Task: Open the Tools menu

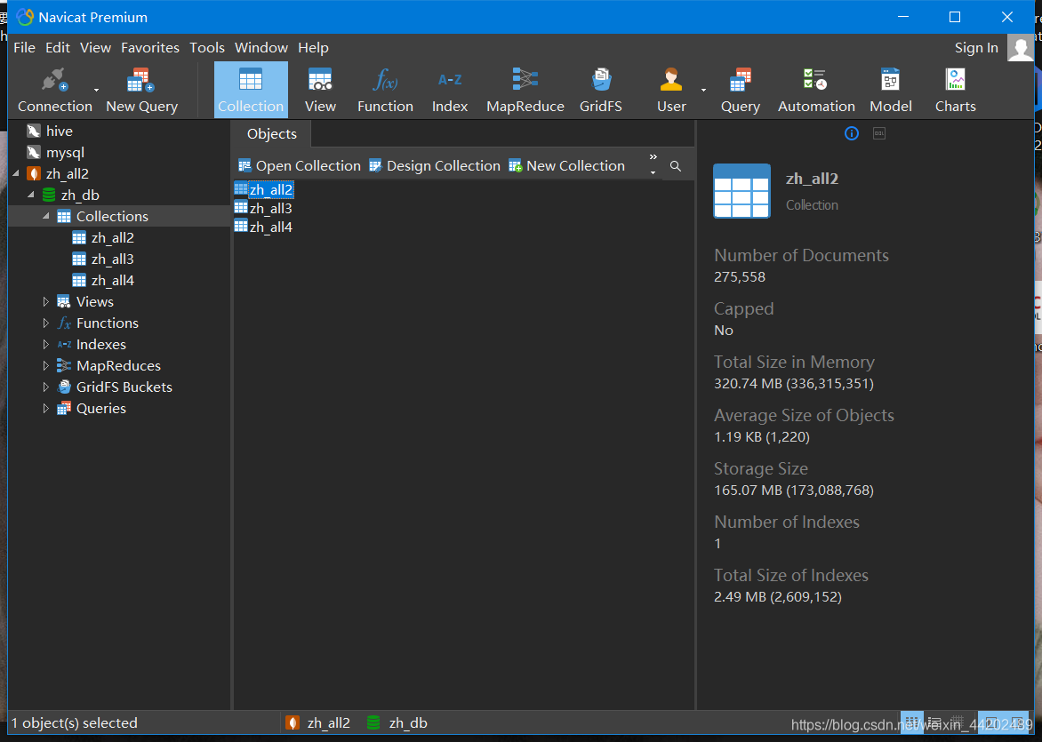Action: tap(207, 48)
